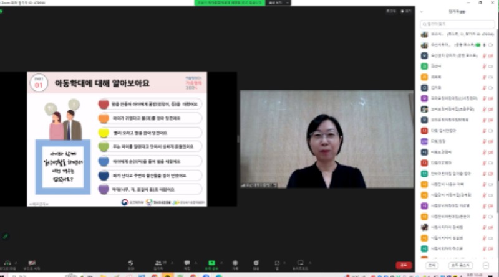499x277 pixels.
Task: Open the Security shield icon
Action: tap(130, 263)
